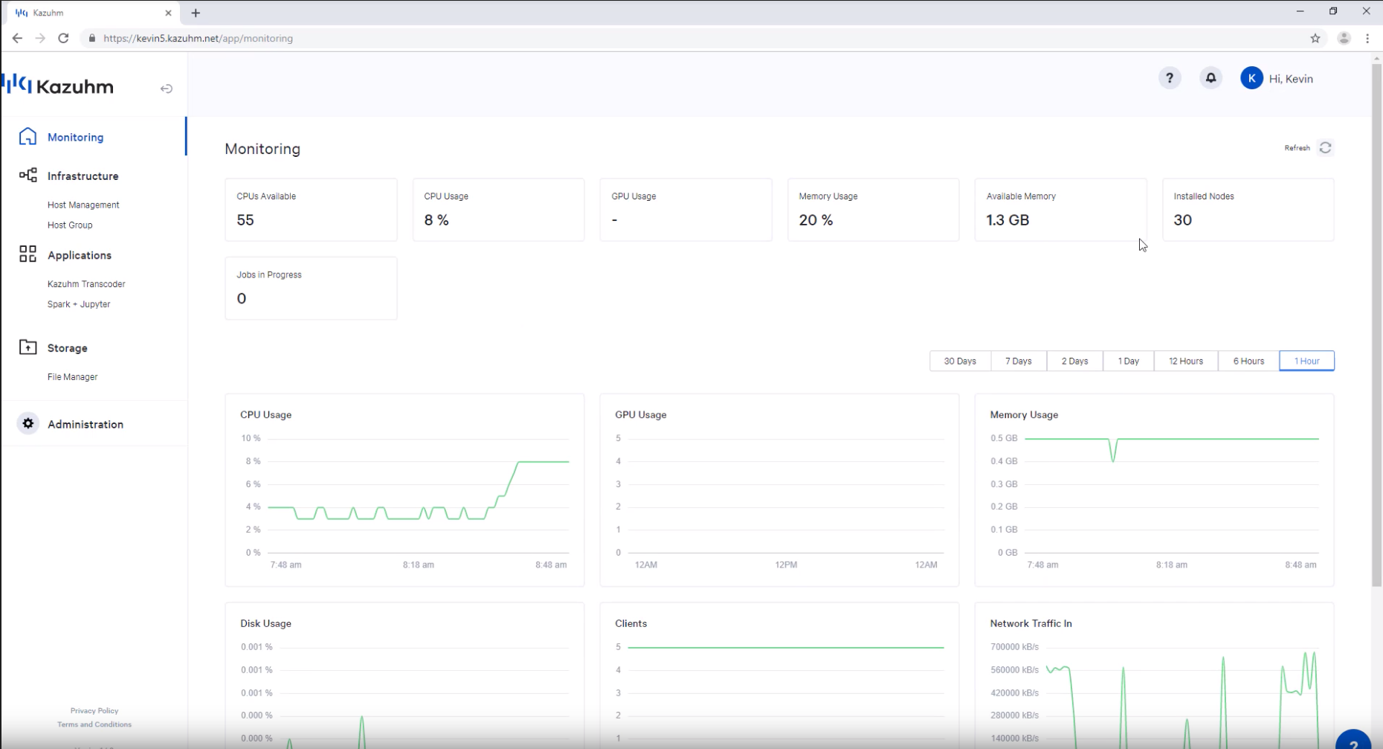Click the Applications grid icon
This screenshot has width=1383, height=749.
coord(28,254)
